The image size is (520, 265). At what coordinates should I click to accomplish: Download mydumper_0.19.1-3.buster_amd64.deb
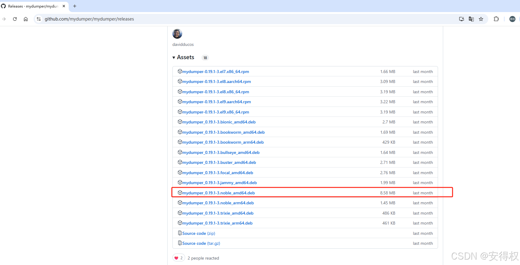(219, 162)
